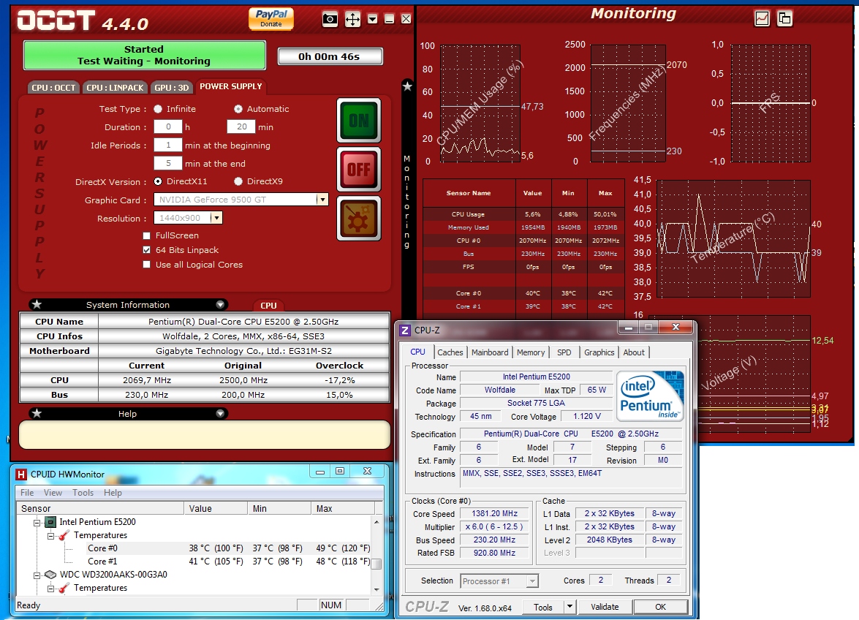Choose the DirectX9 radio button

tap(238, 181)
